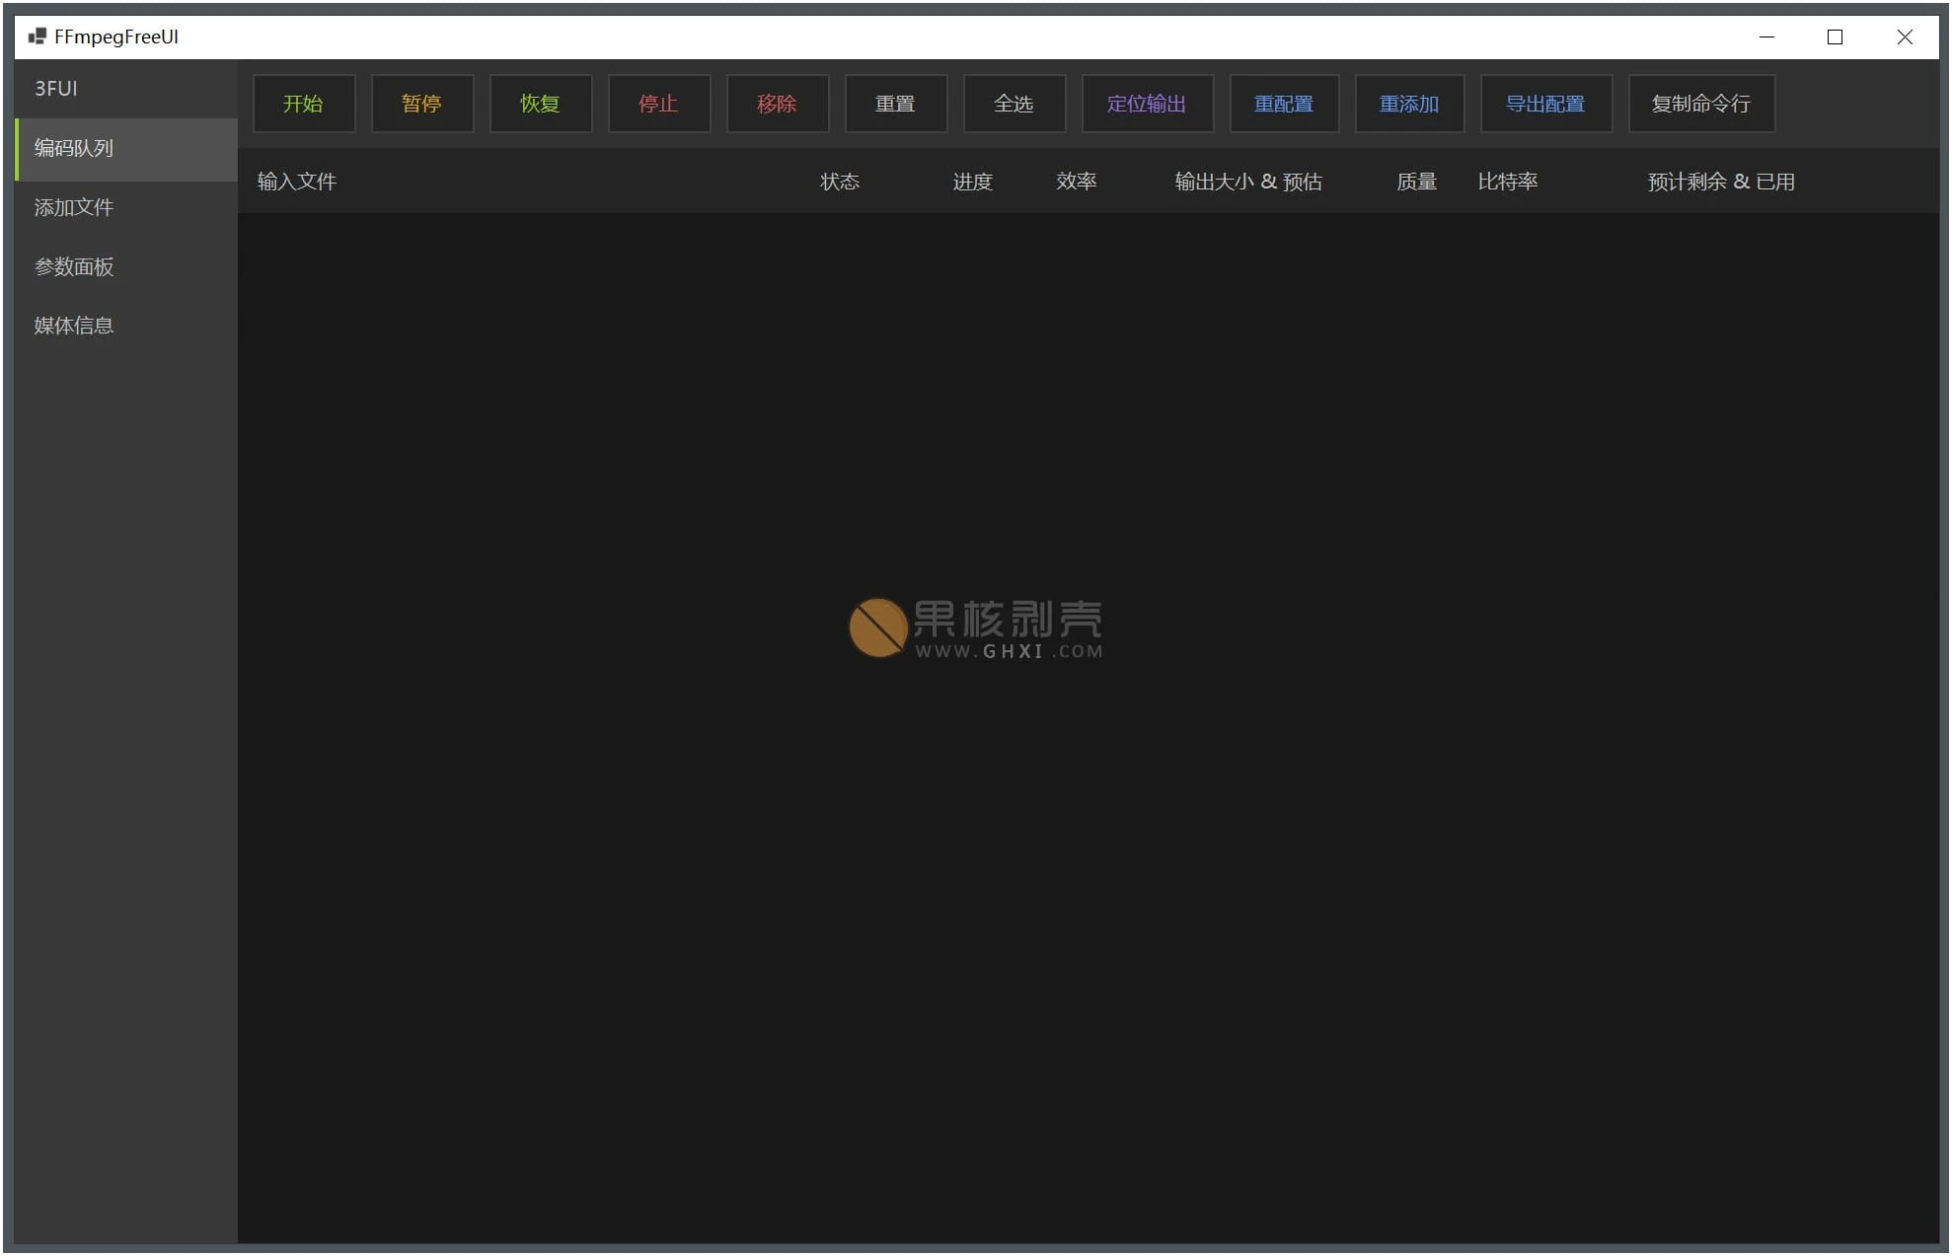Open the 添加文件 page

73,208
